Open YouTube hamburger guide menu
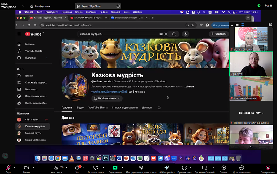This screenshot has height=174, width=277. pyautogui.click(x=19, y=34)
